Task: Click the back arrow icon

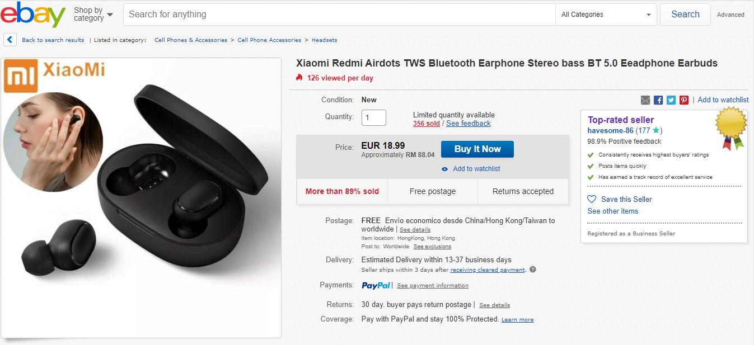Action: (10, 40)
